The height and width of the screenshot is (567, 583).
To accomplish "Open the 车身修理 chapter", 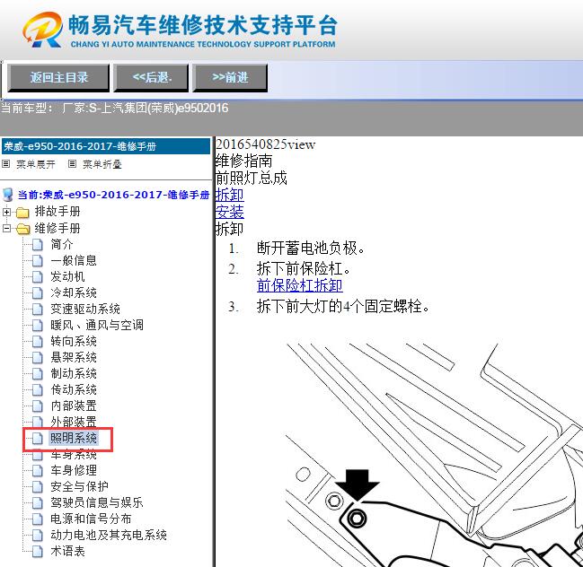I will point(74,470).
